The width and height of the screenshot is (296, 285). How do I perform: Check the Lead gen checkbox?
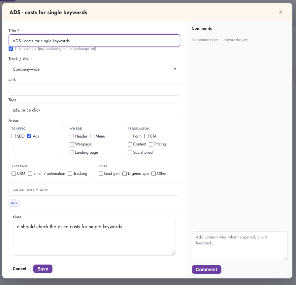click(101, 174)
